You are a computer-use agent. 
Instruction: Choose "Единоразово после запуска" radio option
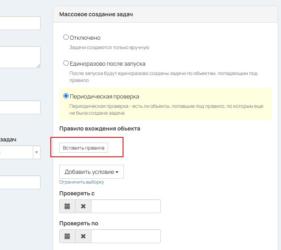point(66,64)
